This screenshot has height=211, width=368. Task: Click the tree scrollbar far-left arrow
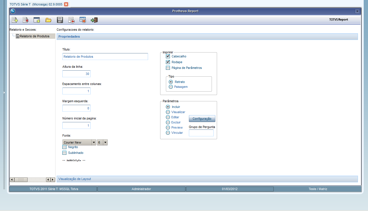click(12, 180)
